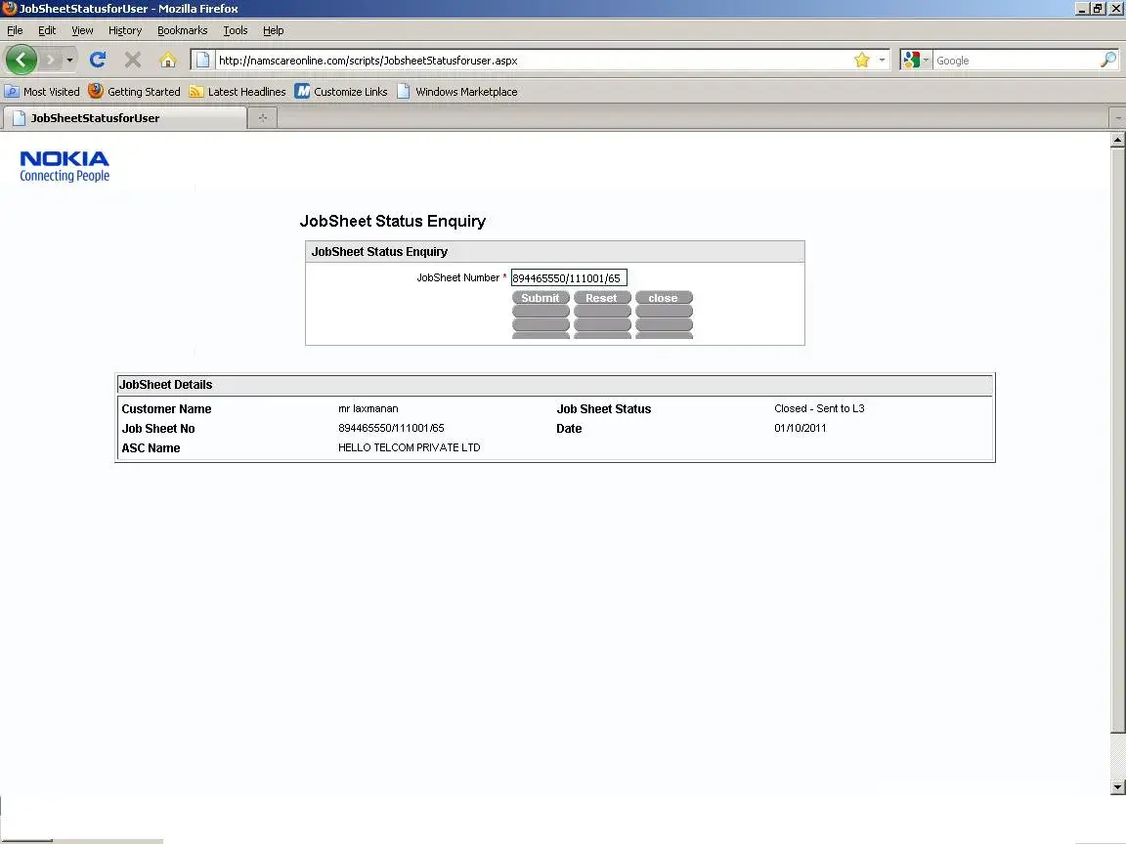Click the close button in the form

[x=663, y=298]
